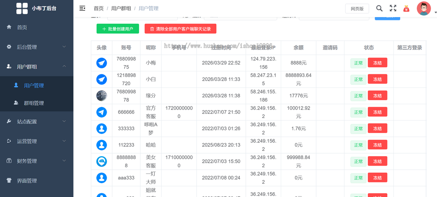Open the user avatar profile menu
The image size is (437, 197).
(x=424, y=8)
